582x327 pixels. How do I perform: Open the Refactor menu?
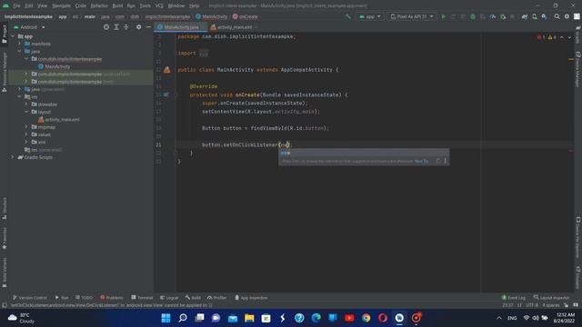tap(99, 5)
